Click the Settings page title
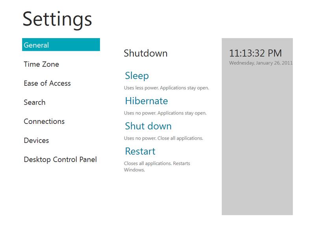The width and height of the screenshot is (315, 236). (57, 19)
